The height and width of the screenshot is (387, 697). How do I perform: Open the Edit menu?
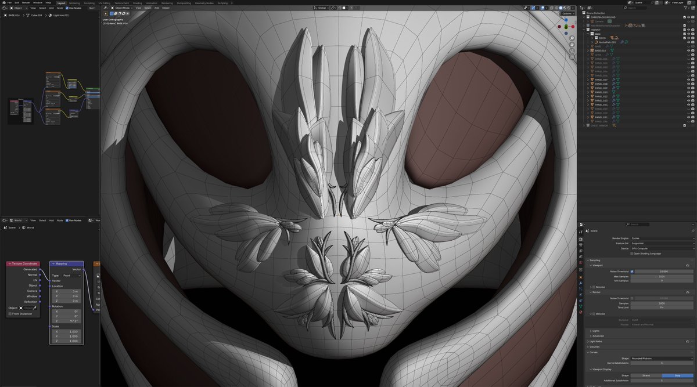[17, 2]
